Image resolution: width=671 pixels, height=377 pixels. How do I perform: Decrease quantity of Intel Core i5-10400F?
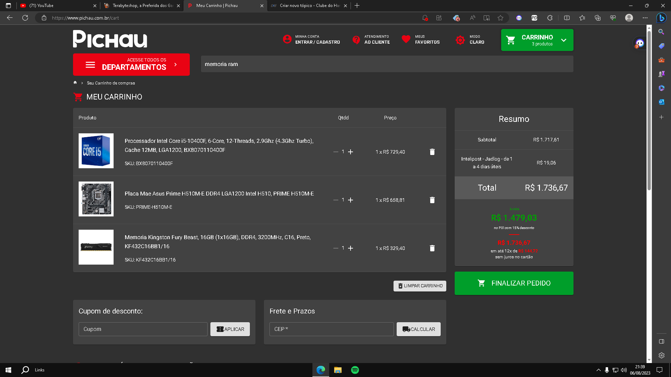336,152
